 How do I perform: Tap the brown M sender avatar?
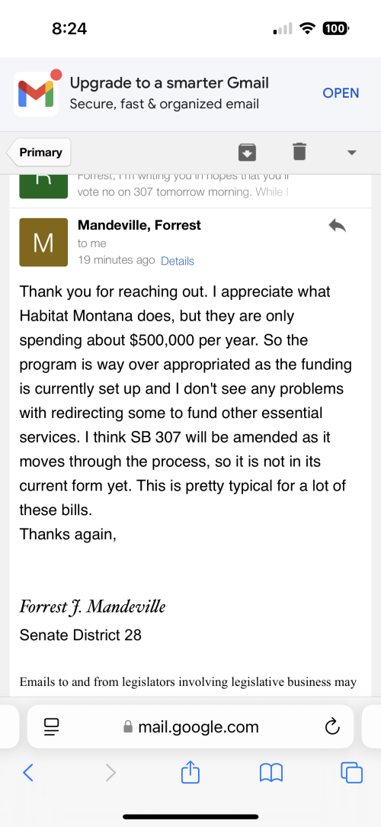pyautogui.click(x=43, y=242)
